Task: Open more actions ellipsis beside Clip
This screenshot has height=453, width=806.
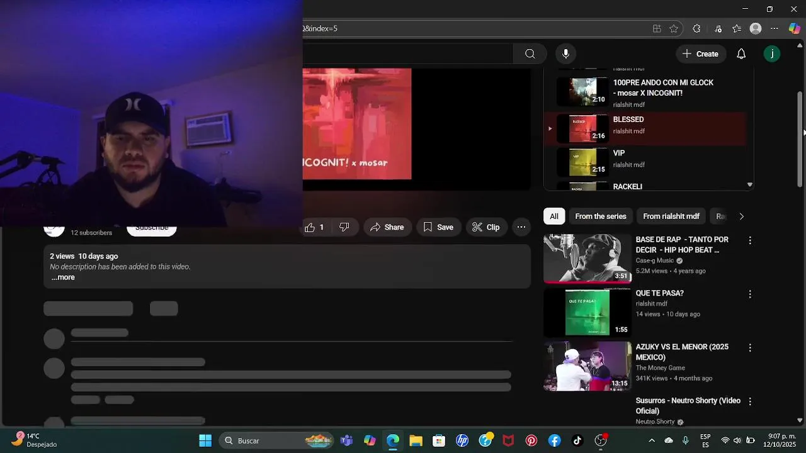Action: [x=521, y=227]
